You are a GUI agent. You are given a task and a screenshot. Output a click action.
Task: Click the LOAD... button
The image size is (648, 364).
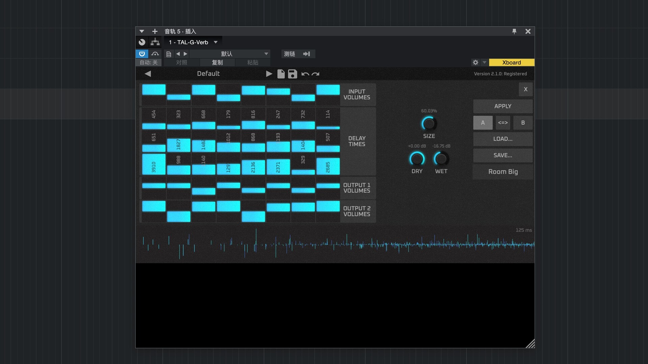[x=503, y=139]
